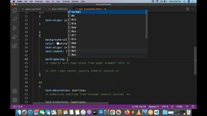Open the Accounts menu icon

pos(15,91)
